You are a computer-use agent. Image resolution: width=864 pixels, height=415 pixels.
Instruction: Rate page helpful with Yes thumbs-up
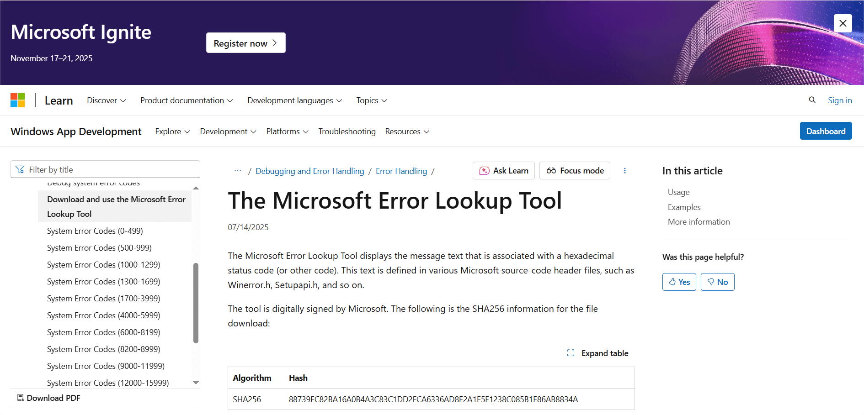pos(679,282)
